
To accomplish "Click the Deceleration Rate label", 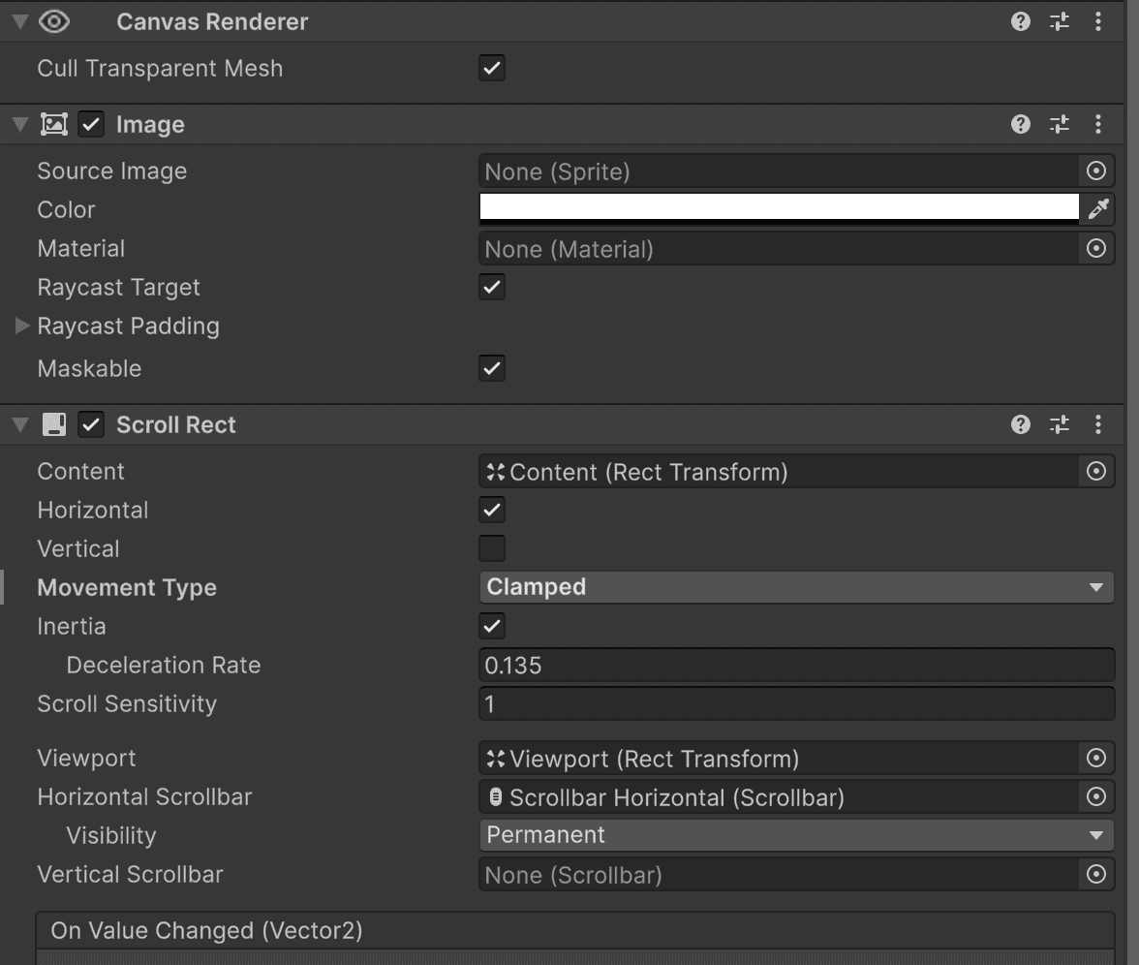I will (164, 665).
